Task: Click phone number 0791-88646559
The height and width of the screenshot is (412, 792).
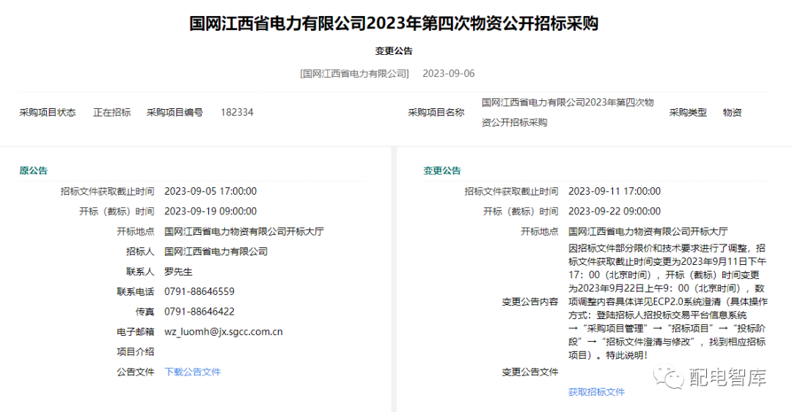Action: (x=199, y=291)
